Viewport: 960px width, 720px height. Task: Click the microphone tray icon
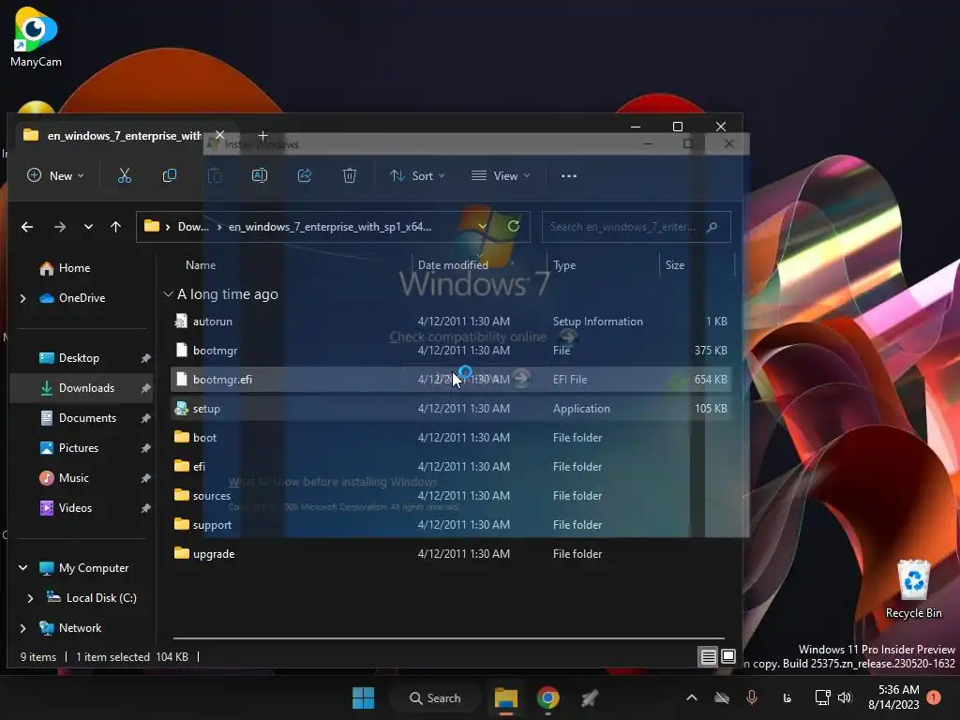coord(752,697)
